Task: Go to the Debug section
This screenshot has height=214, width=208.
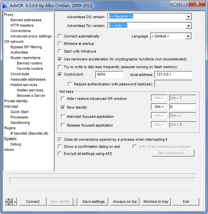Action: (x=16, y=144)
